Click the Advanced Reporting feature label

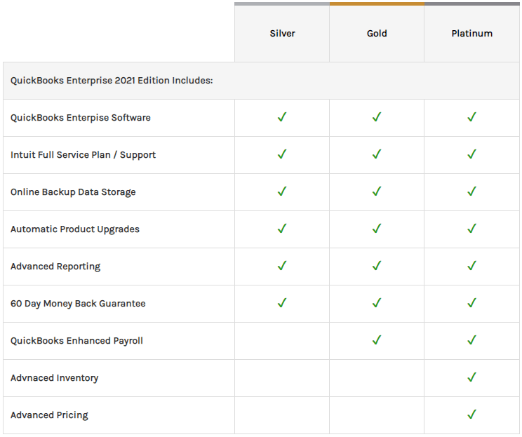55,267
